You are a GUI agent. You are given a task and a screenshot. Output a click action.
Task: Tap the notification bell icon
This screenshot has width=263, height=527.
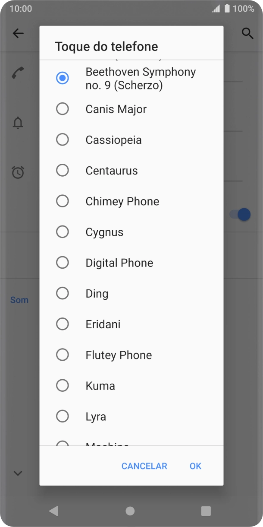pos(18,123)
